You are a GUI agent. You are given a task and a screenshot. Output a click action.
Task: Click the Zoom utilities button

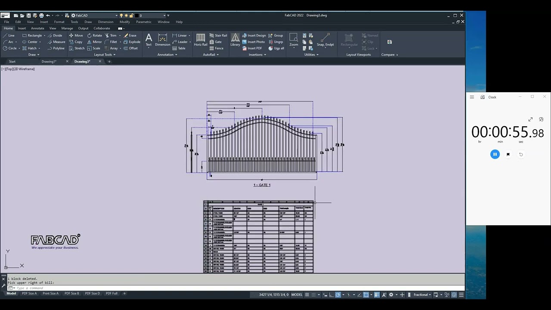(294, 40)
